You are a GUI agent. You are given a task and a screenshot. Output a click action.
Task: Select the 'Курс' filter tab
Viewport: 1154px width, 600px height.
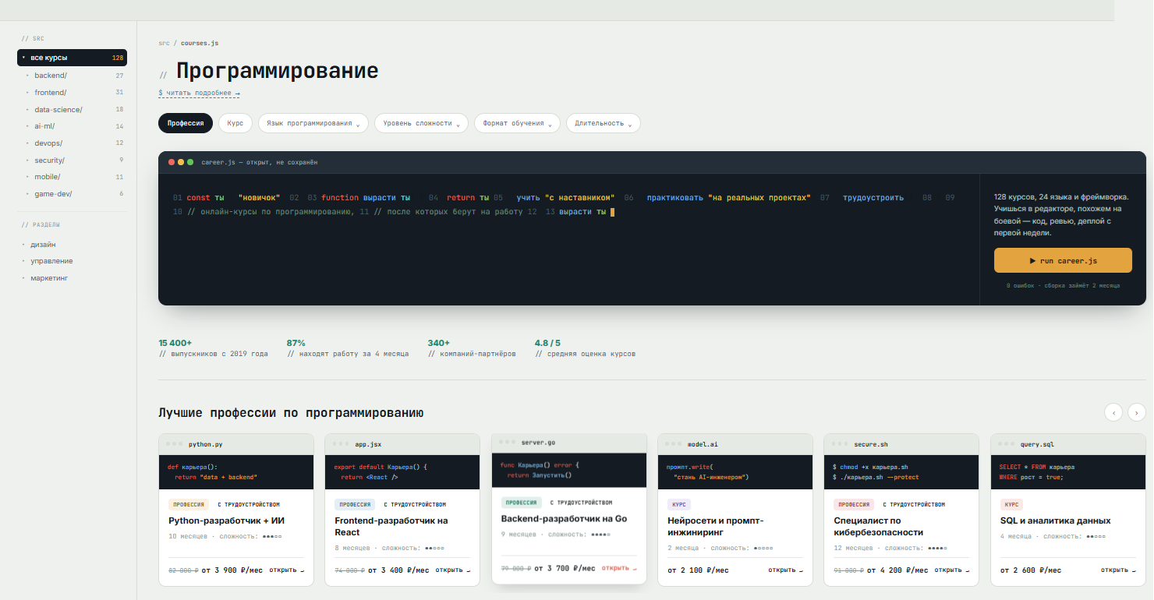pyautogui.click(x=235, y=123)
